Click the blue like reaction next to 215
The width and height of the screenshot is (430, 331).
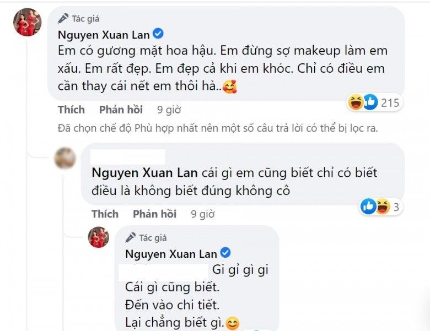pyautogui.click(x=370, y=102)
